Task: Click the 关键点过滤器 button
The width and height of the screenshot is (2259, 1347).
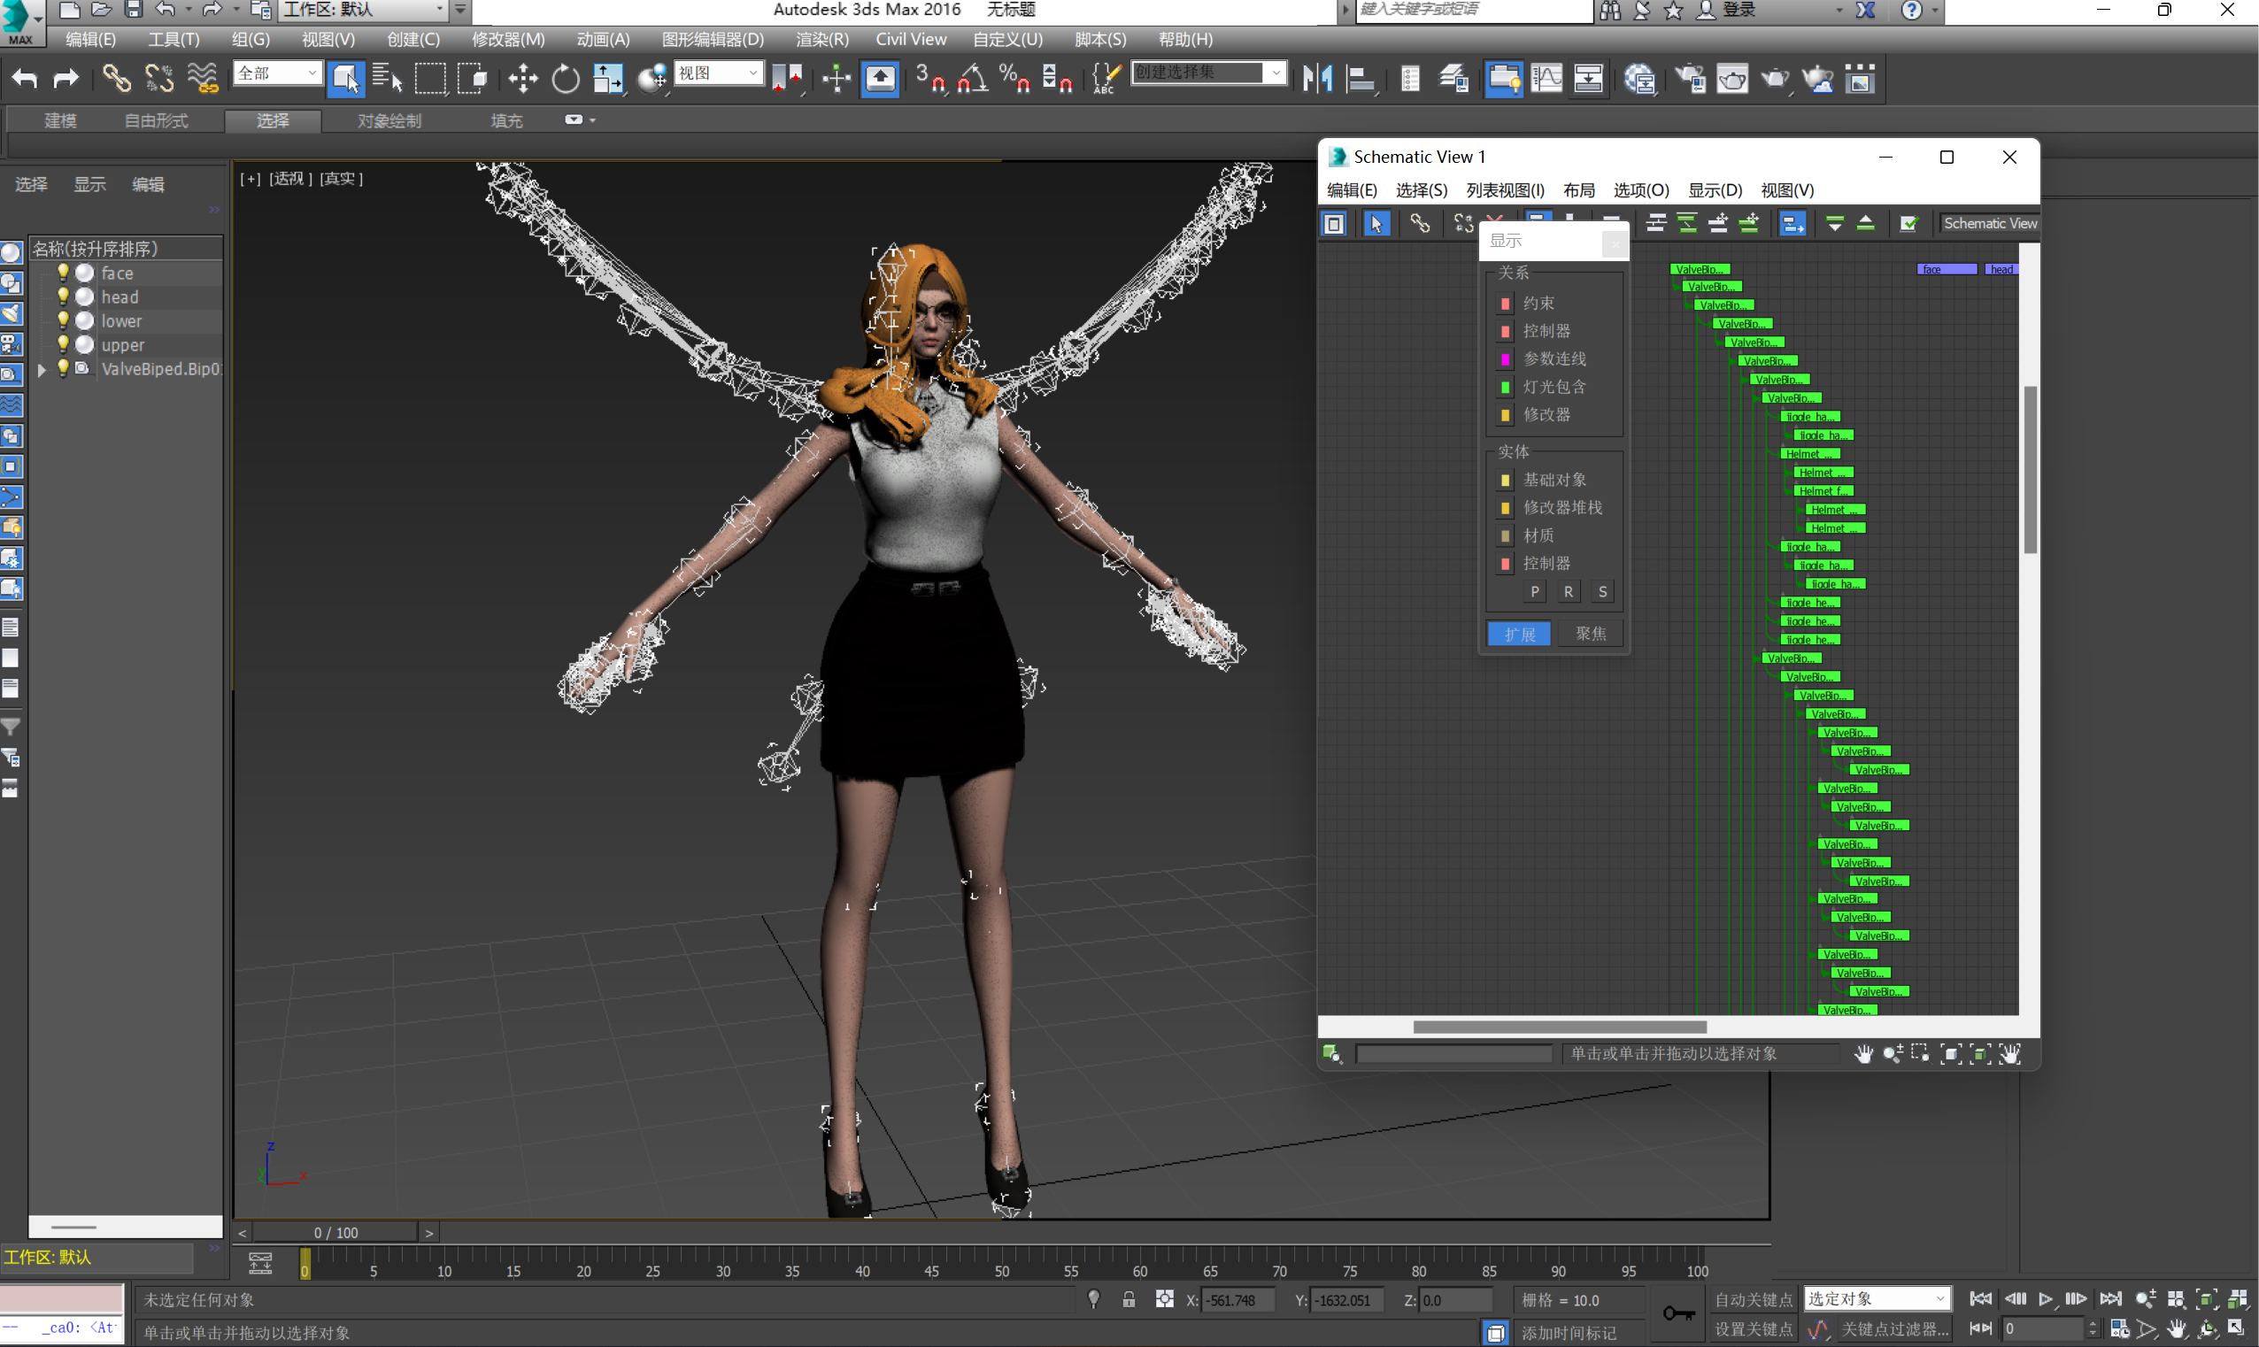Action: pos(1894,1328)
